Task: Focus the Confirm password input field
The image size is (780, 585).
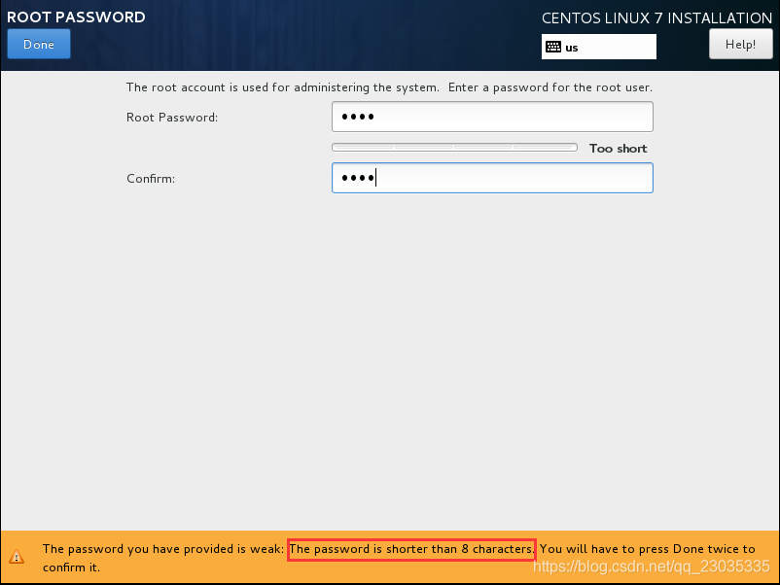Action: click(x=492, y=178)
